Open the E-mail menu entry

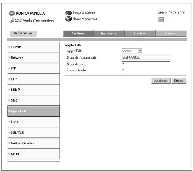click(34, 122)
